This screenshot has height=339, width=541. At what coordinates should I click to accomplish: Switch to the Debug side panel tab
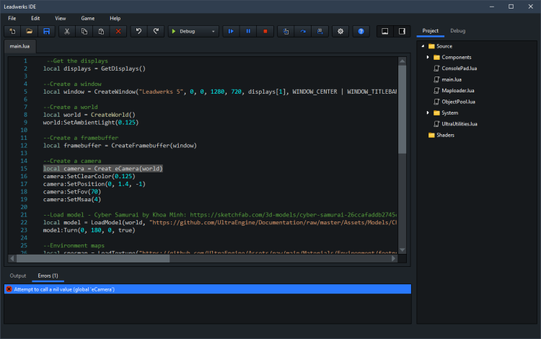(457, 31)
